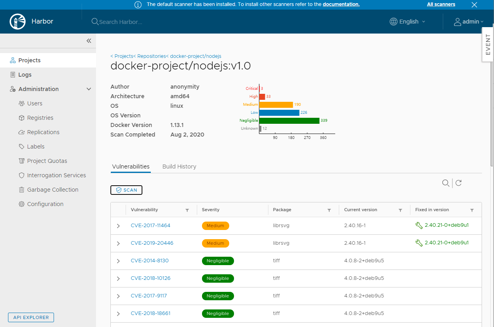
Task: Filter the Fixed in version column
Action: click(472, 210)
